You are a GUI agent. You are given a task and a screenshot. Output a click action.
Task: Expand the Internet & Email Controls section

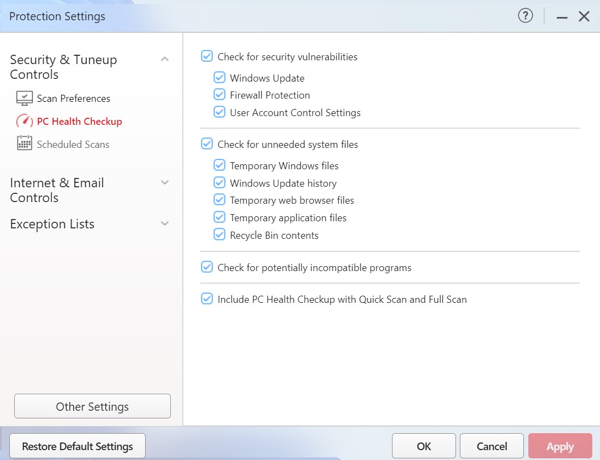point(165,182)
